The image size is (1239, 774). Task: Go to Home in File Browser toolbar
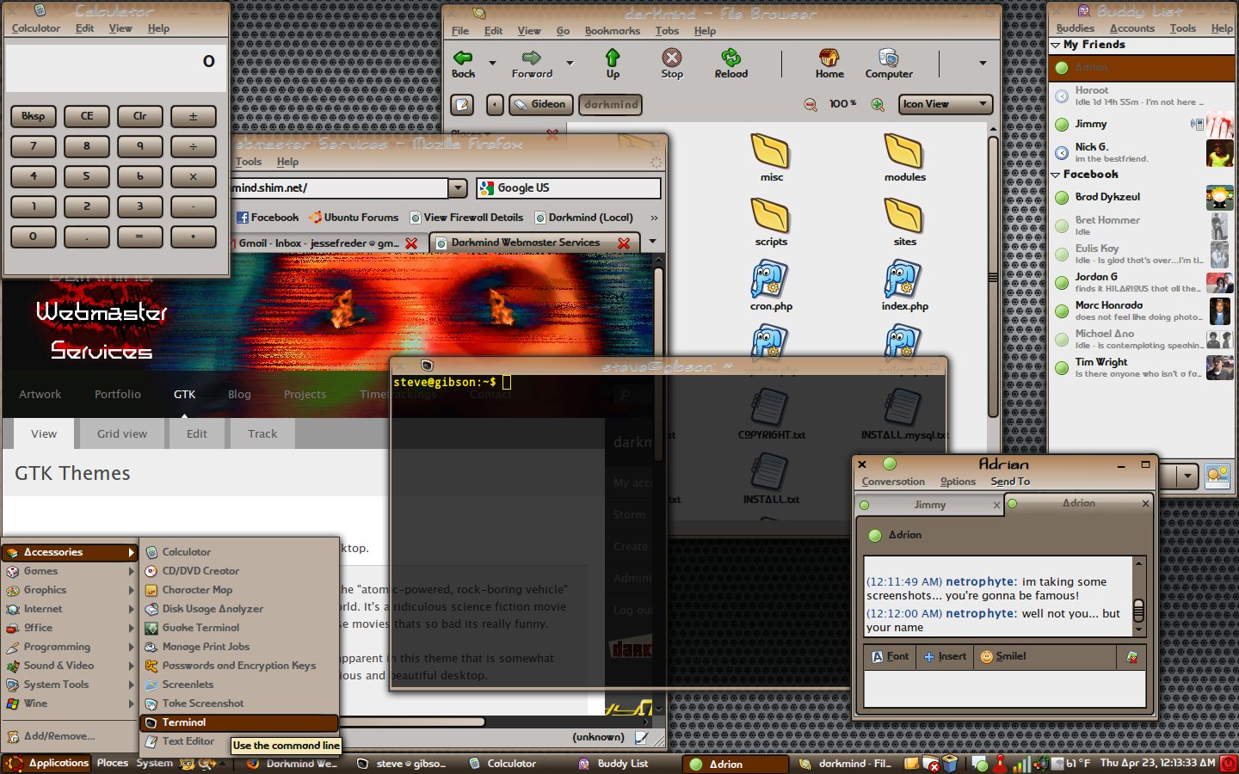click(x=829, y=64)
